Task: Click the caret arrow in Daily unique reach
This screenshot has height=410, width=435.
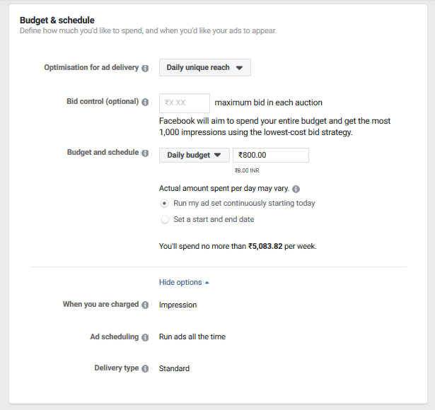Action: (239, 68)
